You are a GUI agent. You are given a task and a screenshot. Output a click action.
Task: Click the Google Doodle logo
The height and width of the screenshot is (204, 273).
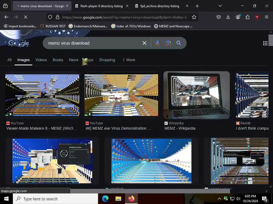pyautogui.click(x=19, y=43)
